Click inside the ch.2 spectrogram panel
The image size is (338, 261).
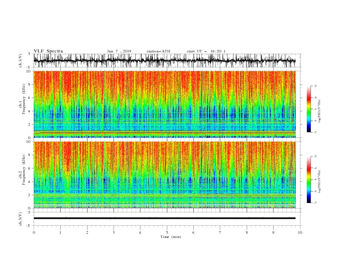coord(164,175)
